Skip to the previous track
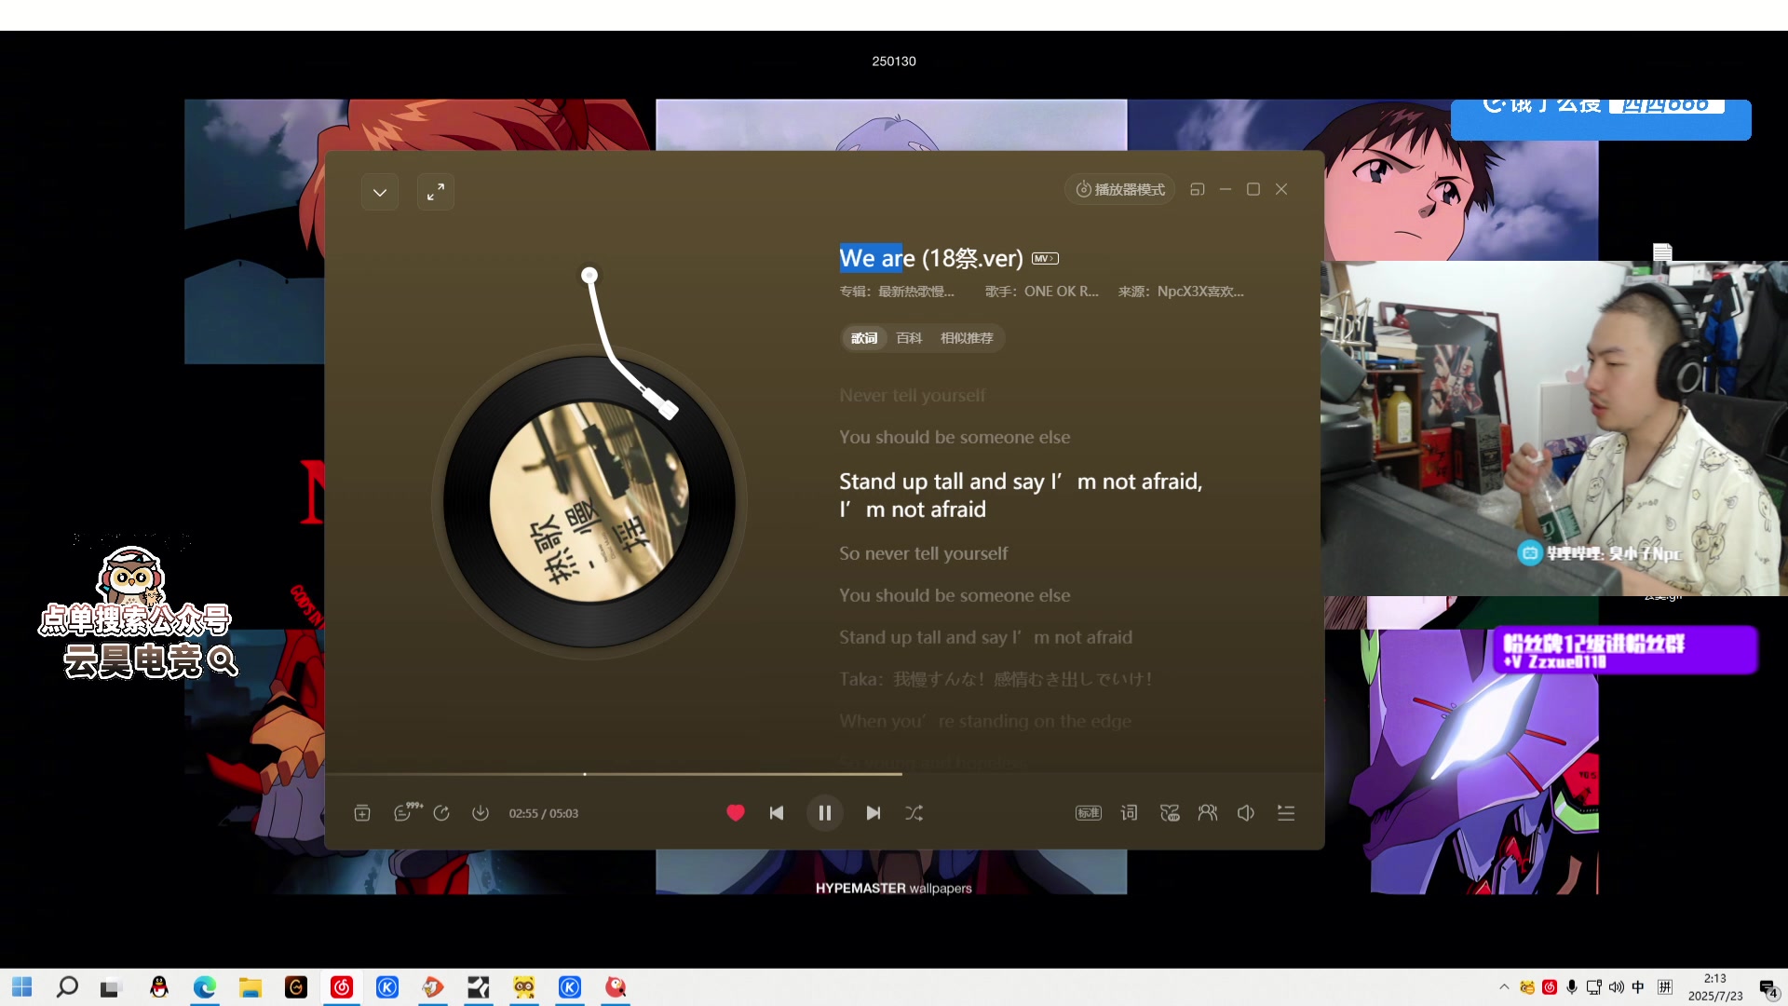 point(777,813)
